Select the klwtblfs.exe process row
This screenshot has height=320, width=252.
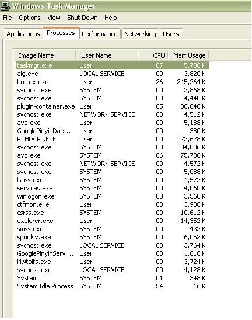pos(112,262)
